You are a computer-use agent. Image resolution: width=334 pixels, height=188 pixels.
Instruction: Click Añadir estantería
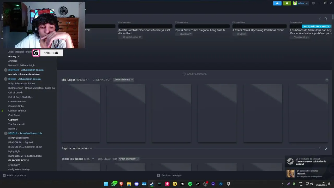click(x=196, y=74)
